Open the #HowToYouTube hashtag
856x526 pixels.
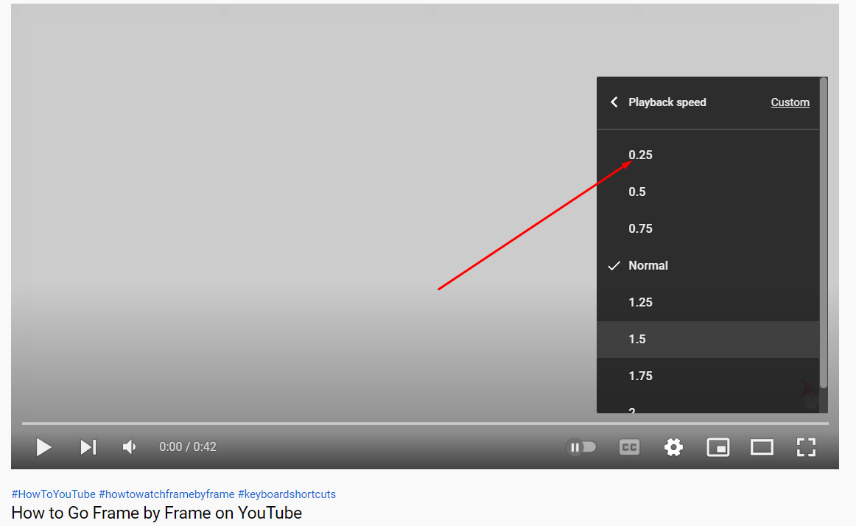pyautogui.click(x=54, y=494)
